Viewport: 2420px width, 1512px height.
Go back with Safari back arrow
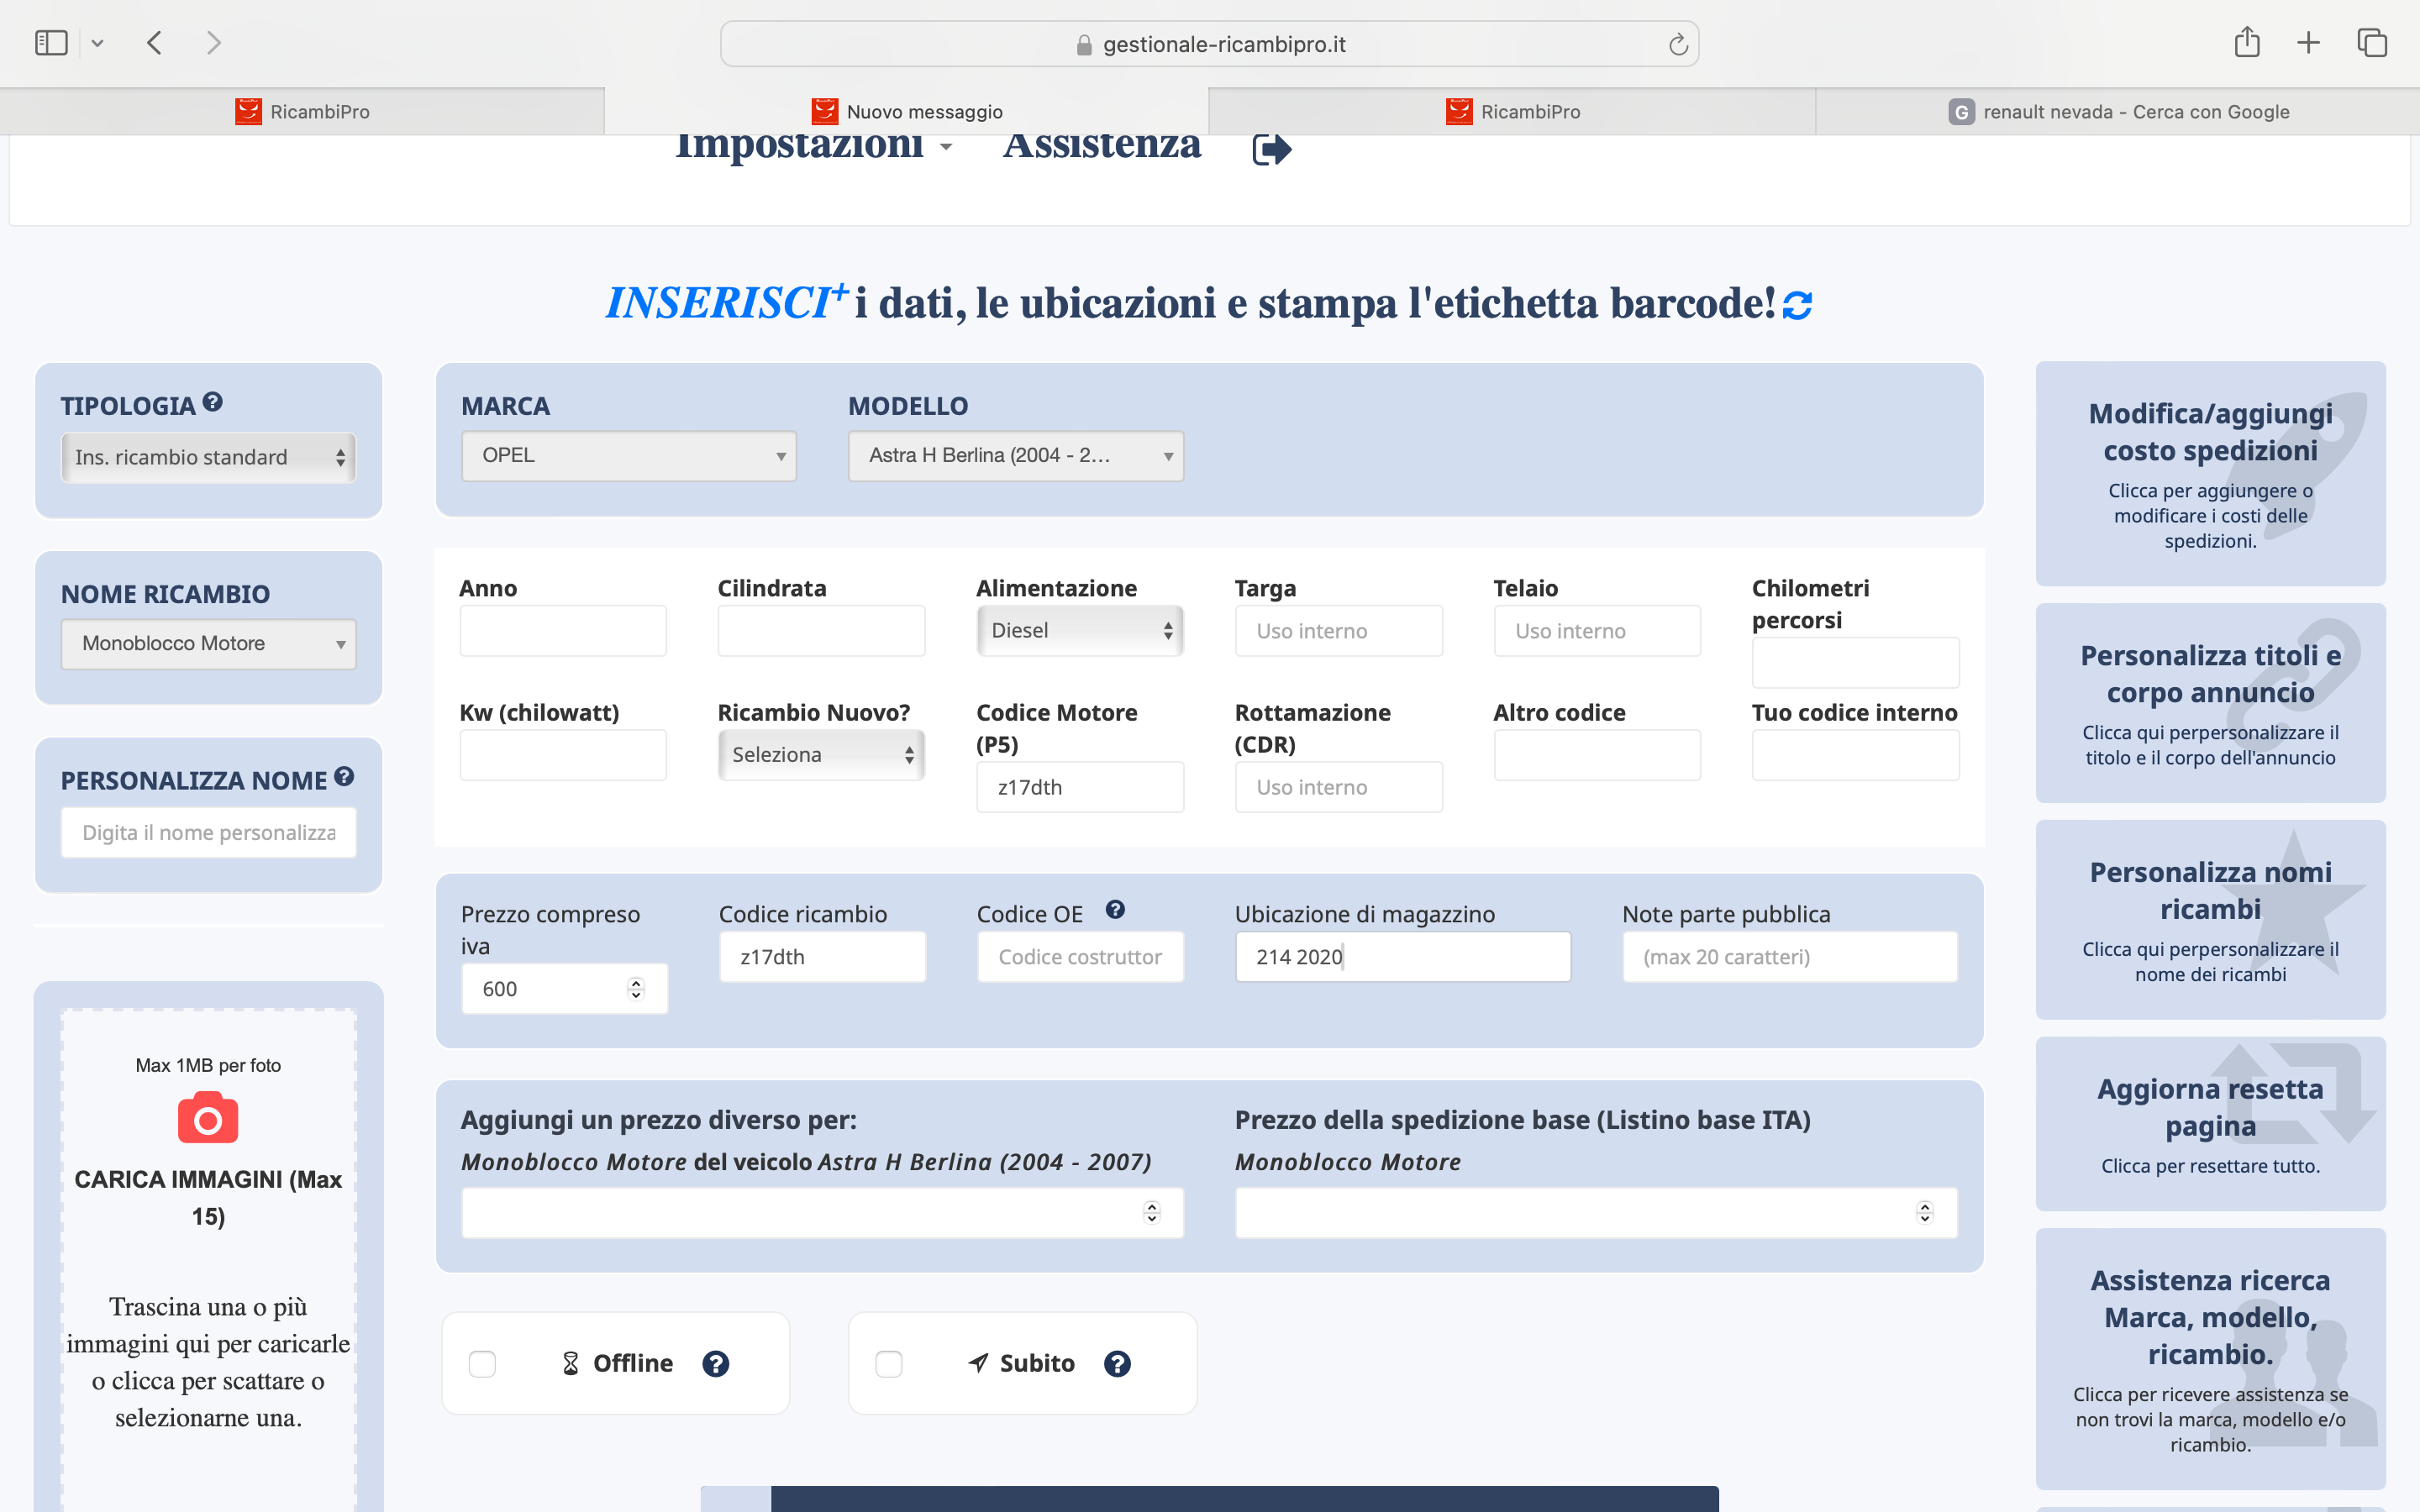coord(154,43)
